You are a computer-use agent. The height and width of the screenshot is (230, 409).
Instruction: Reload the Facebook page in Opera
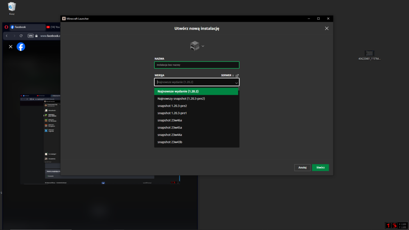pos(21,36)
